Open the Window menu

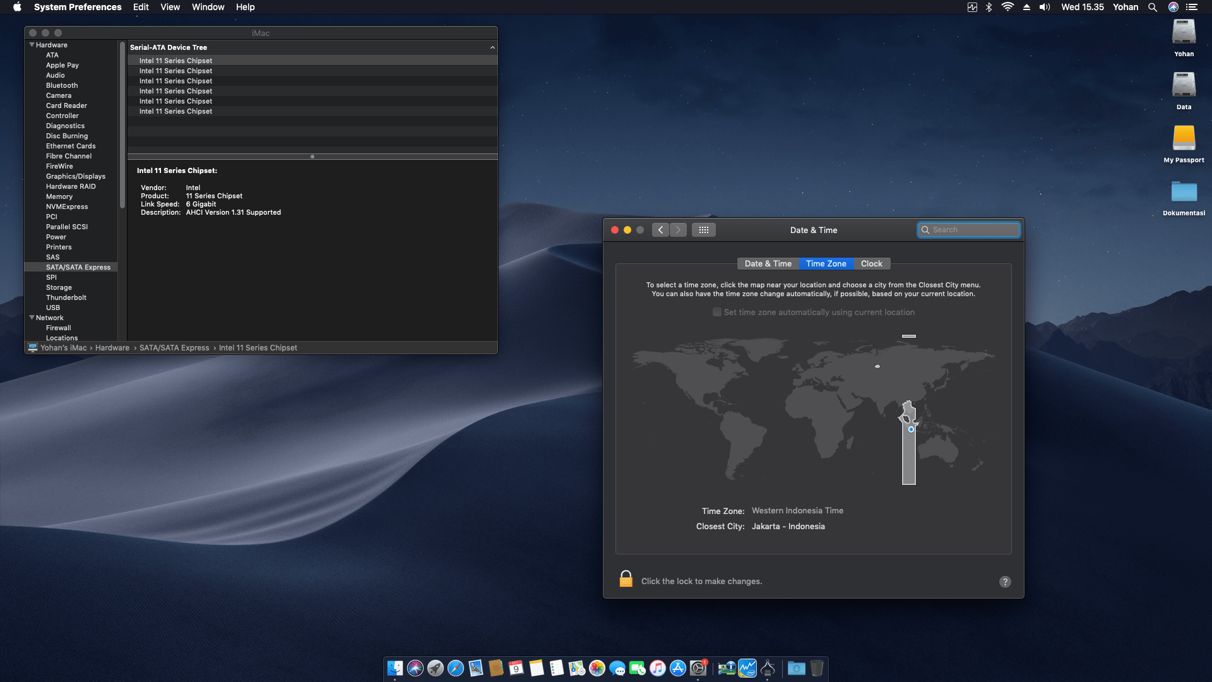[208, 7]
